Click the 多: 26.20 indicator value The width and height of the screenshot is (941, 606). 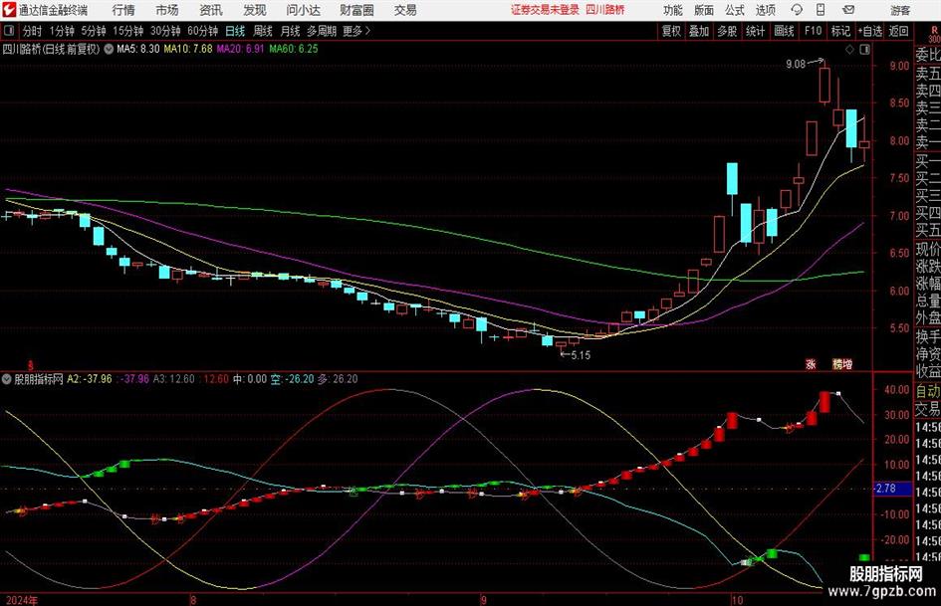pos(338,379)
